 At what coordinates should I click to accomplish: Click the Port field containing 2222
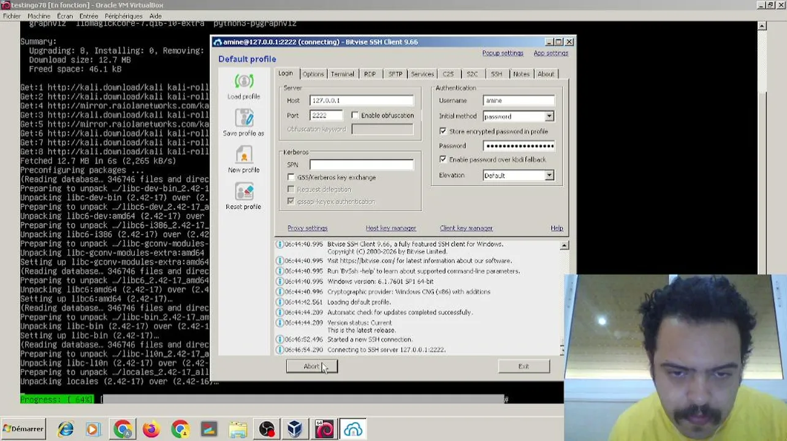pos(326,115)
